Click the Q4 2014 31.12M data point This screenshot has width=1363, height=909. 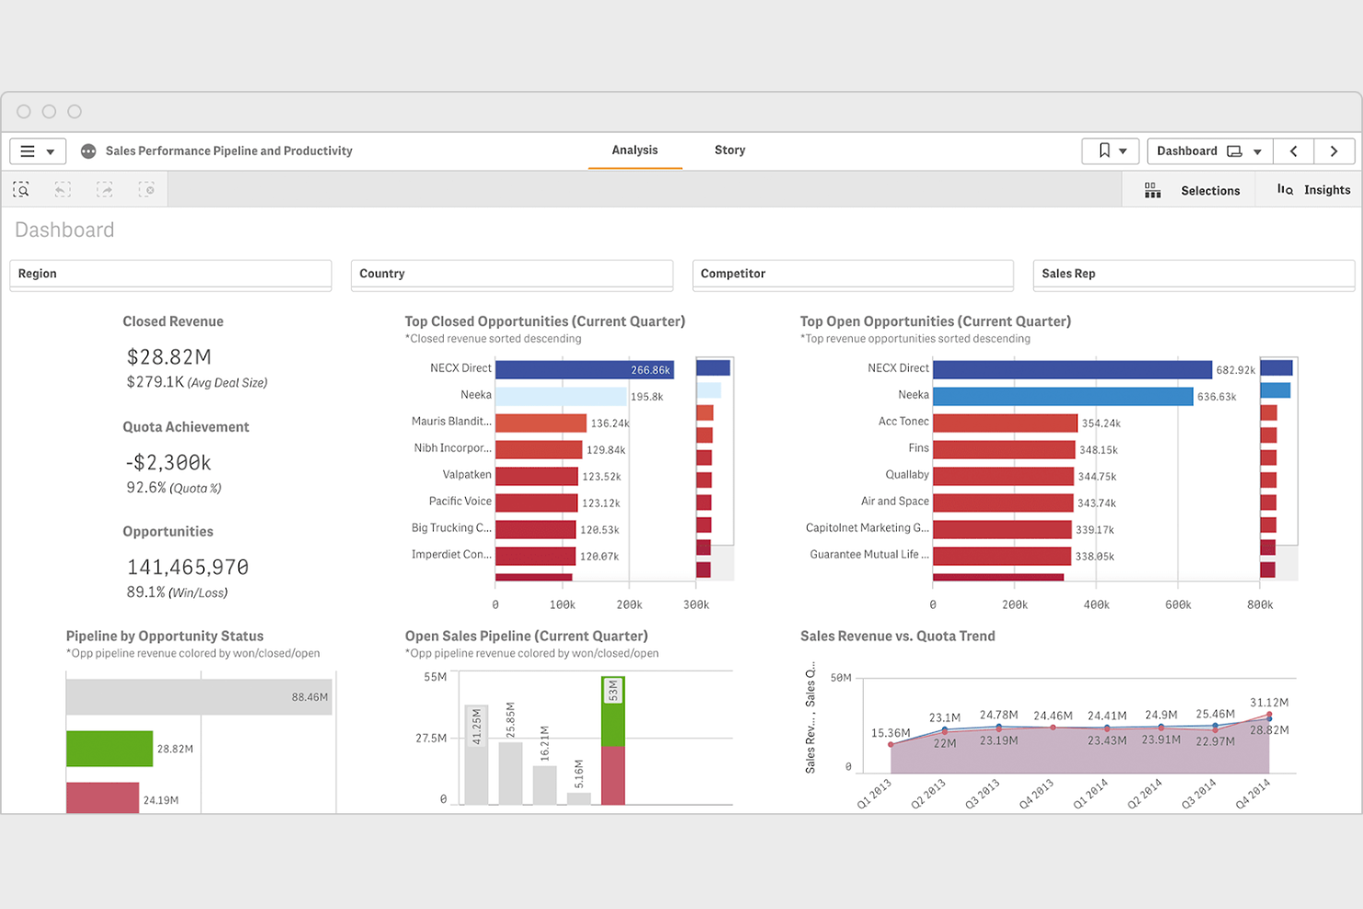click(1269, 715)
